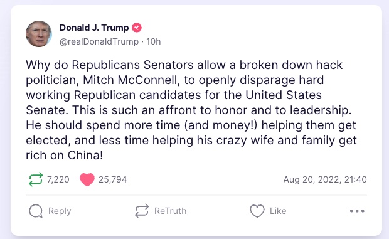389x239 pixels.
Task: Click the Aug 20, 2022, 21:40 date
Action: coord(325,179)
